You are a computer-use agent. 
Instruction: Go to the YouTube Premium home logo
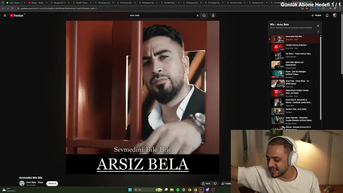click(17, 16)
